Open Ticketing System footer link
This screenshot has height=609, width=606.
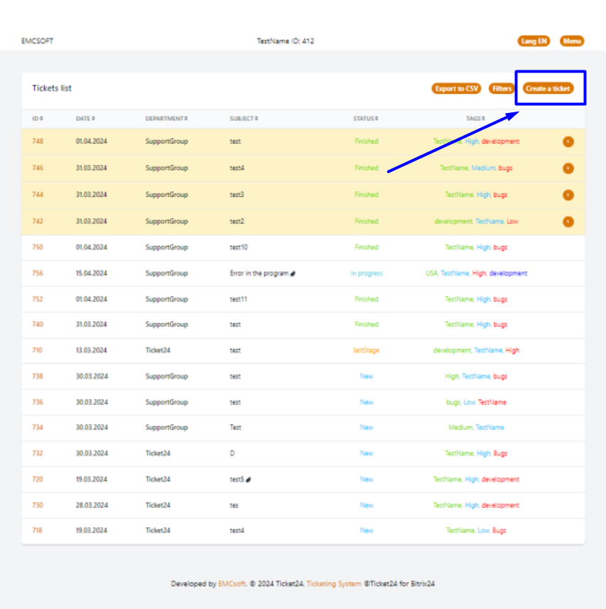334,584
